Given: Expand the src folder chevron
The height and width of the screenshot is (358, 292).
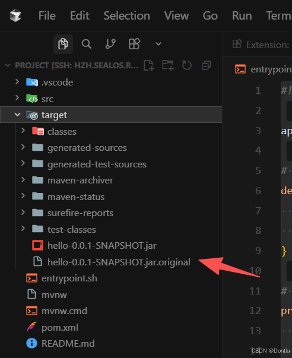Looking at the screenshot, I should point(17,98).
